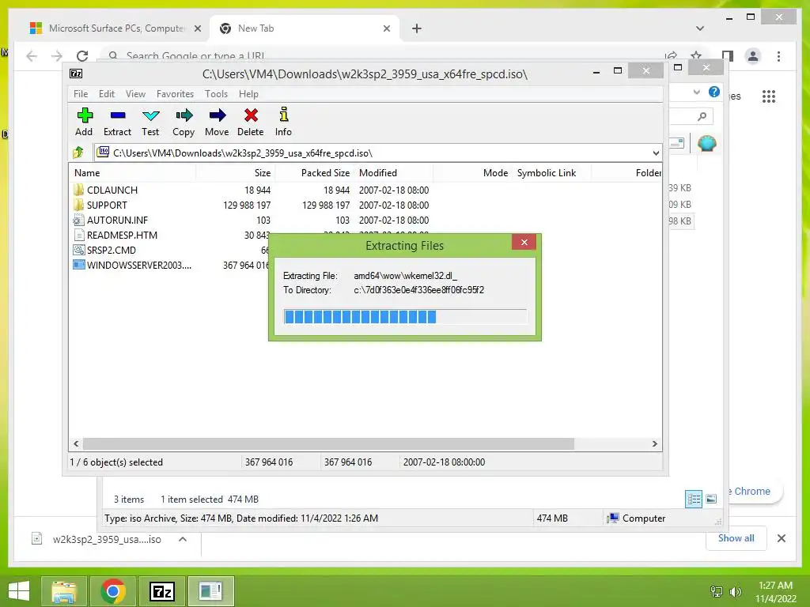Click Show all downloads
The width and height of the screenshot is (810, 607).
(x=736, y=538)
